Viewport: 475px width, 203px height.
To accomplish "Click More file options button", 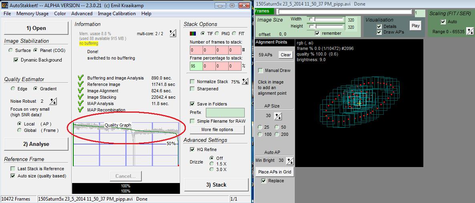I will (x=217, y=129).
